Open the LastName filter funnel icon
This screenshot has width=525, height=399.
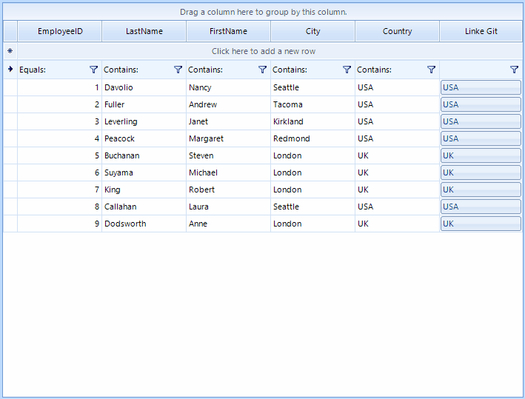(x=178, y=70)
